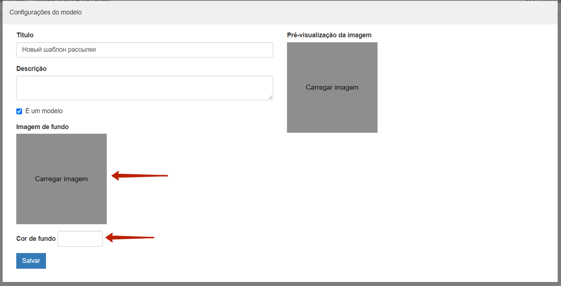Click "Carregar imagem" text in the preview box
The height and width of the screenshot is (286, 561).
pyautogui.click(x=332, y=87)
